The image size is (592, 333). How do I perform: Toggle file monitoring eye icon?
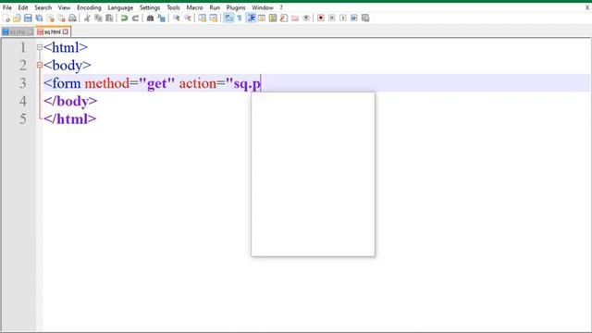306,18
